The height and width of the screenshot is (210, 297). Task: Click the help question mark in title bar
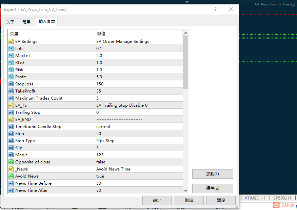pos(216,9)
